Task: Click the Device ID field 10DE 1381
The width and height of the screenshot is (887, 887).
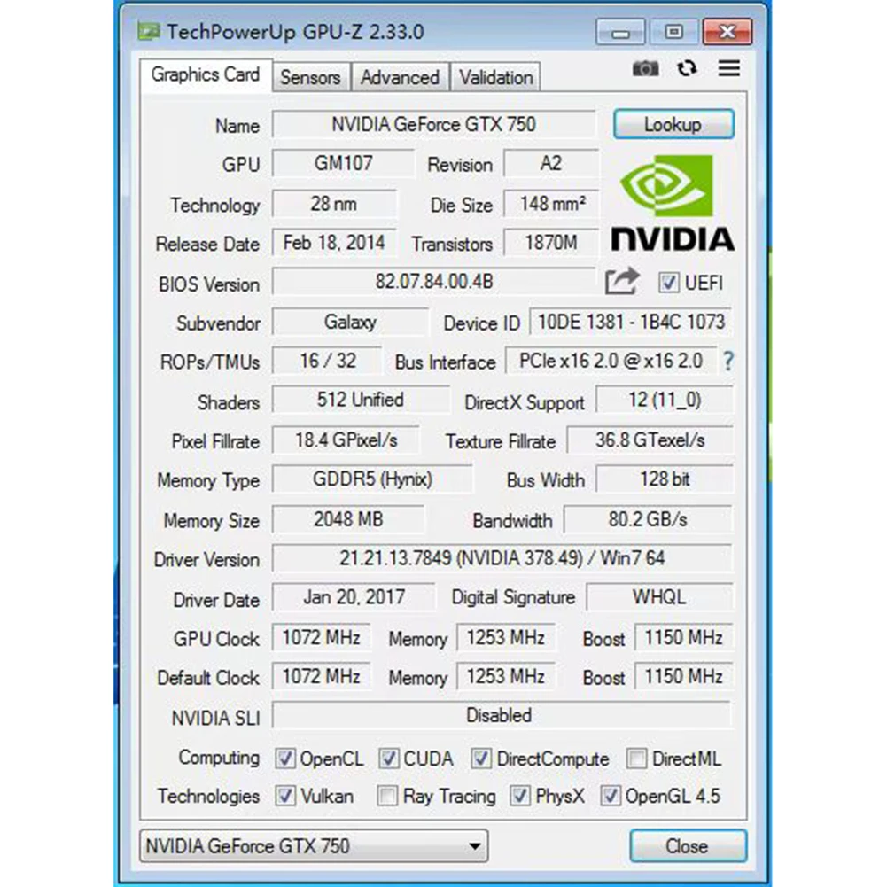Action: point(631,322)
